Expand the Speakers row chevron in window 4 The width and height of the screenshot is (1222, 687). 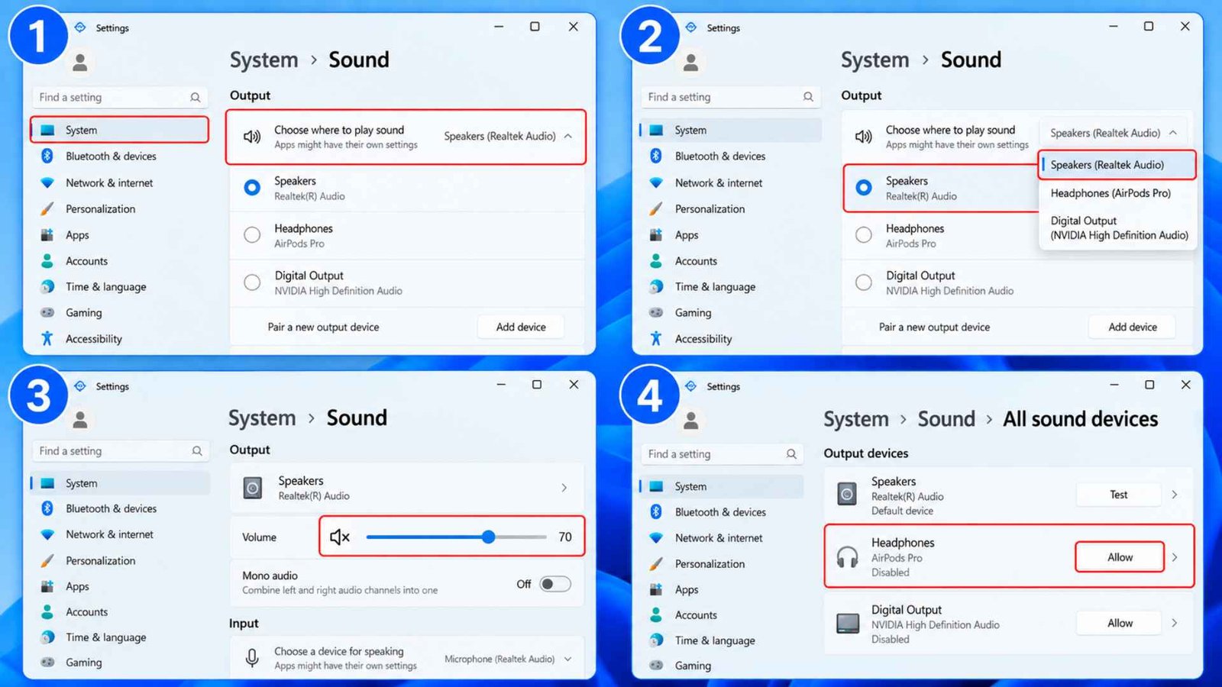click(x=1175, y=495)
